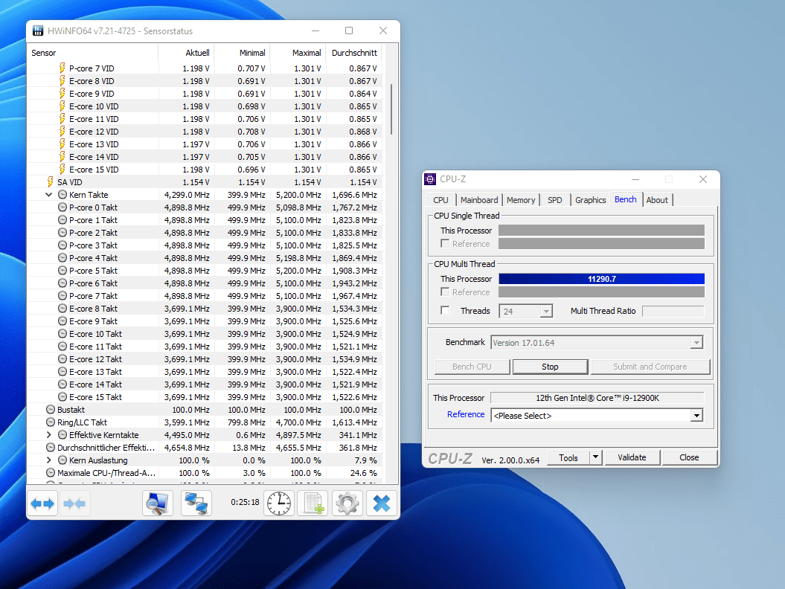The image size is (785, 589).
Task: Collapse the Kern Takte tree group
Action: coord(48,195)
